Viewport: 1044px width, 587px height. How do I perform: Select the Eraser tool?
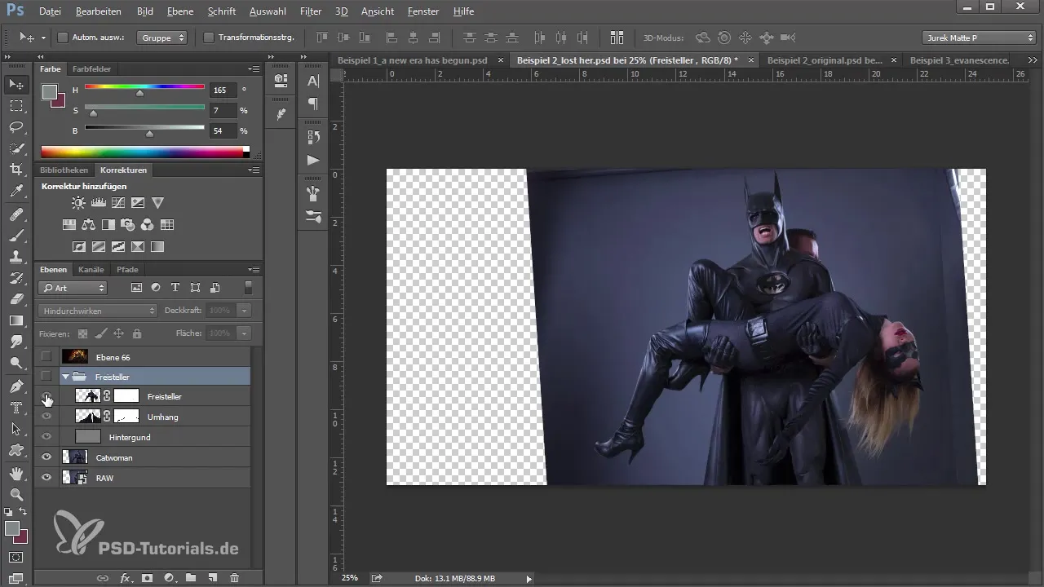click(16, 299)
